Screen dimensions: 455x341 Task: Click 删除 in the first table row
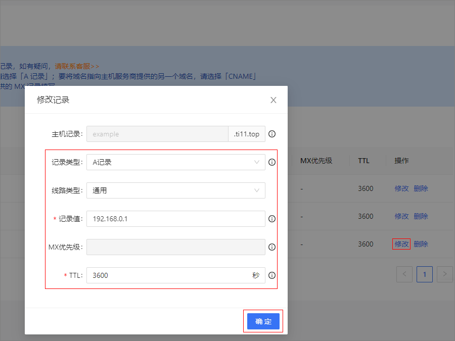[x=421, y=188]
